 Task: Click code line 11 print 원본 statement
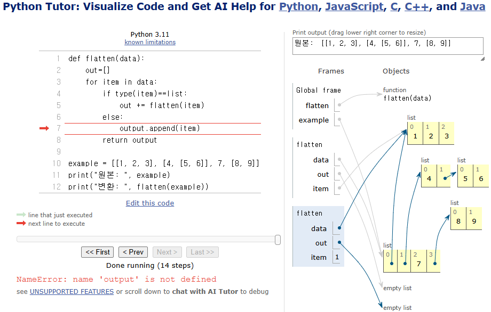pyautogui.click(x=119, y=175)
